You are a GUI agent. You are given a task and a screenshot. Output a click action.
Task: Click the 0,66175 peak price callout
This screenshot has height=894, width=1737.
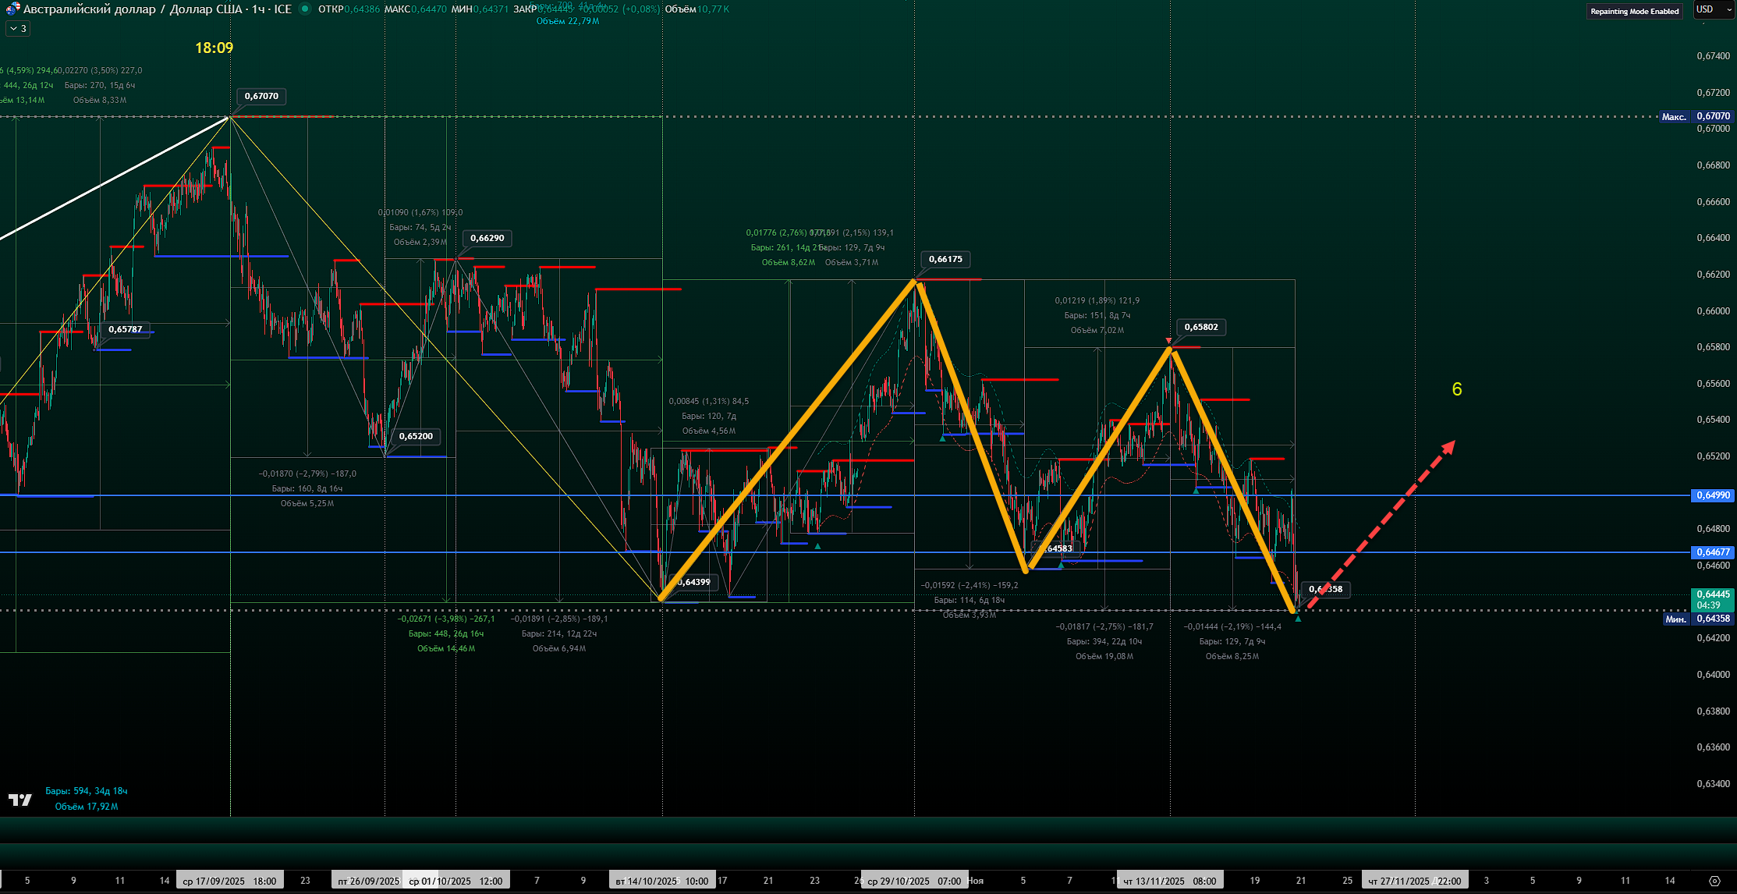[x=945, y=259]
